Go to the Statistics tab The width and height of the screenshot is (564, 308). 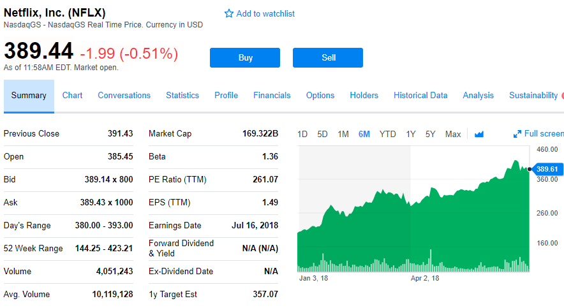182,96
